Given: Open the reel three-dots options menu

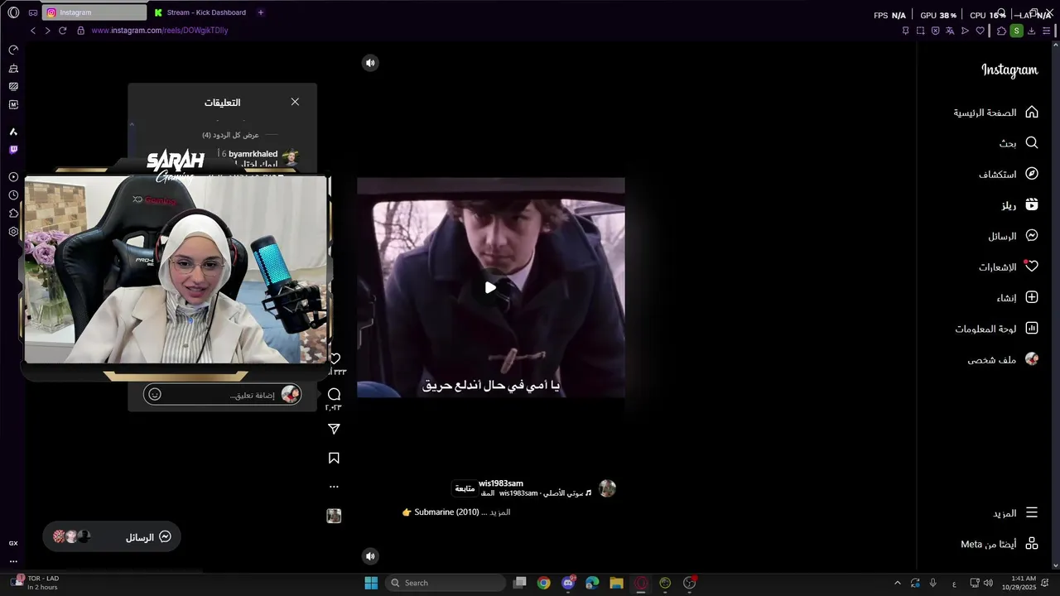Looking at the screenshot, I should click(335, 487).
